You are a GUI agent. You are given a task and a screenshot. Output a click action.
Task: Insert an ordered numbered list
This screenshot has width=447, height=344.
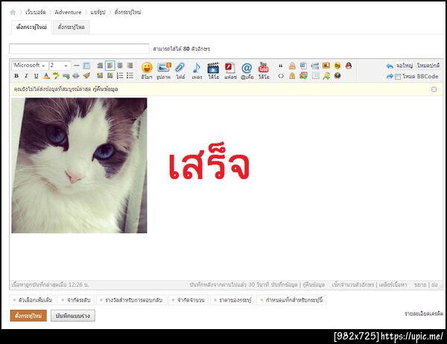coord(120,75)
